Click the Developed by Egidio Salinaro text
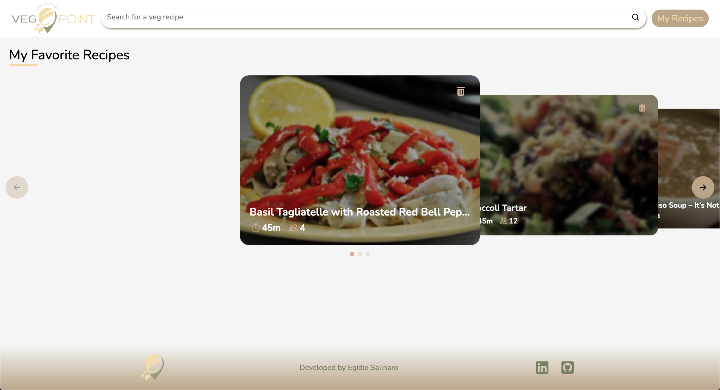 pos(348,367)
